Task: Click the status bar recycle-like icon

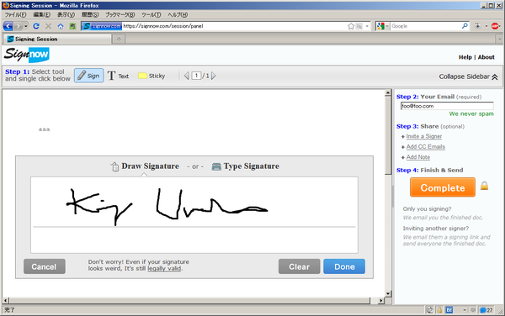Action: (429, 310)
